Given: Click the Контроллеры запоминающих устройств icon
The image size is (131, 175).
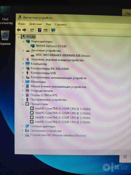Looking at the screenshot, I should [27, 77].
